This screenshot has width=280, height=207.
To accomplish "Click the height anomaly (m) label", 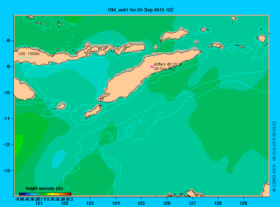I will [45, 189].
